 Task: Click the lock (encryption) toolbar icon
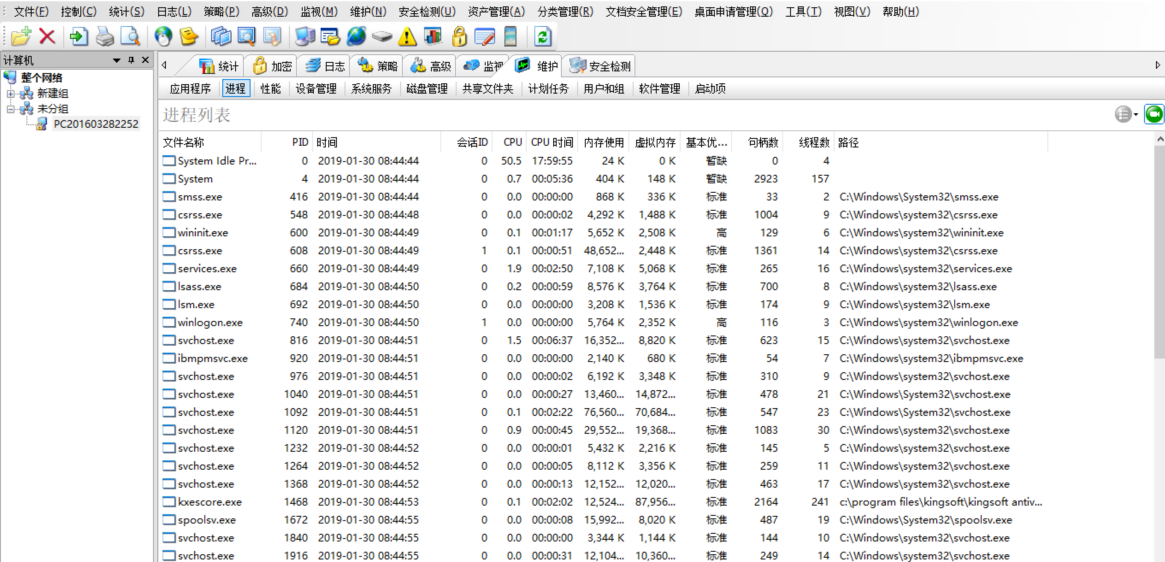460,36
